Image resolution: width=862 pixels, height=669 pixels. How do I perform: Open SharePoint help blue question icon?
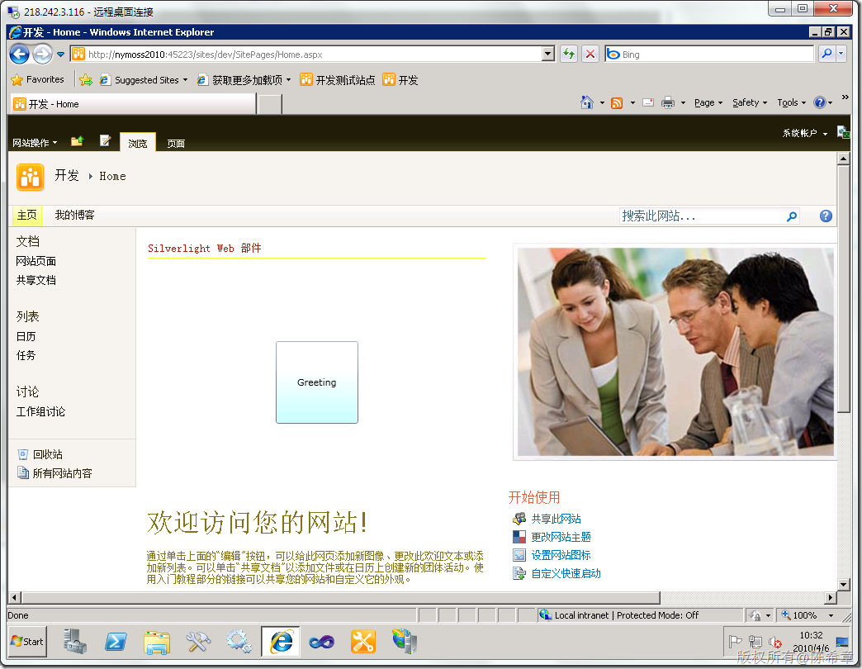(x=826, y=216)
